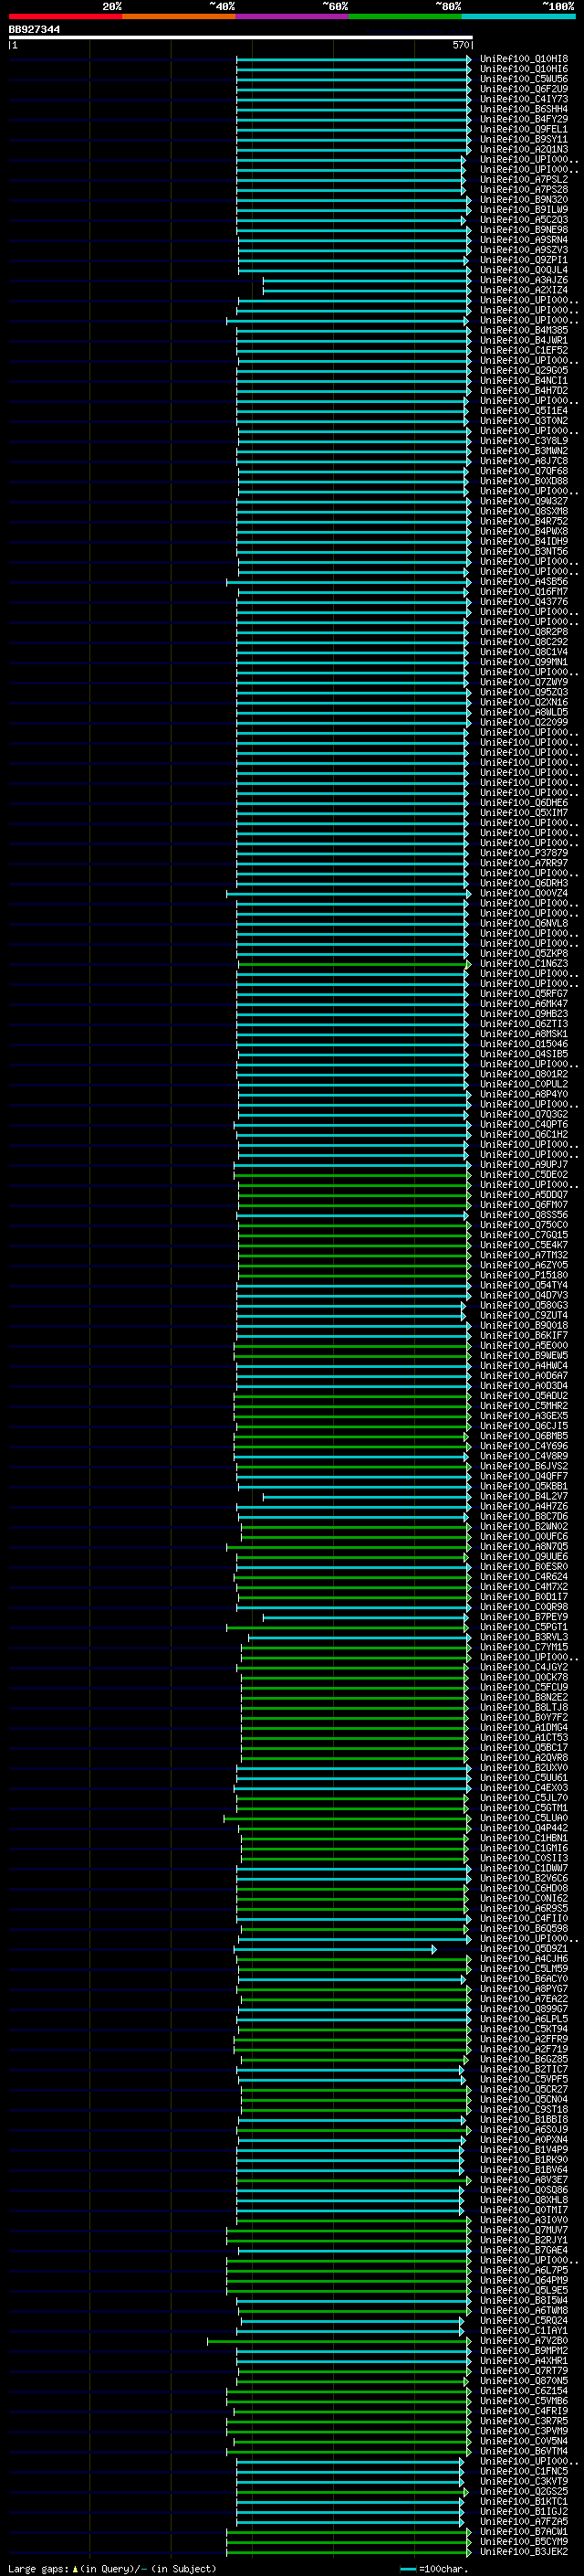Select hit UniRef100_Q2GSZ5

[524, 2491]
